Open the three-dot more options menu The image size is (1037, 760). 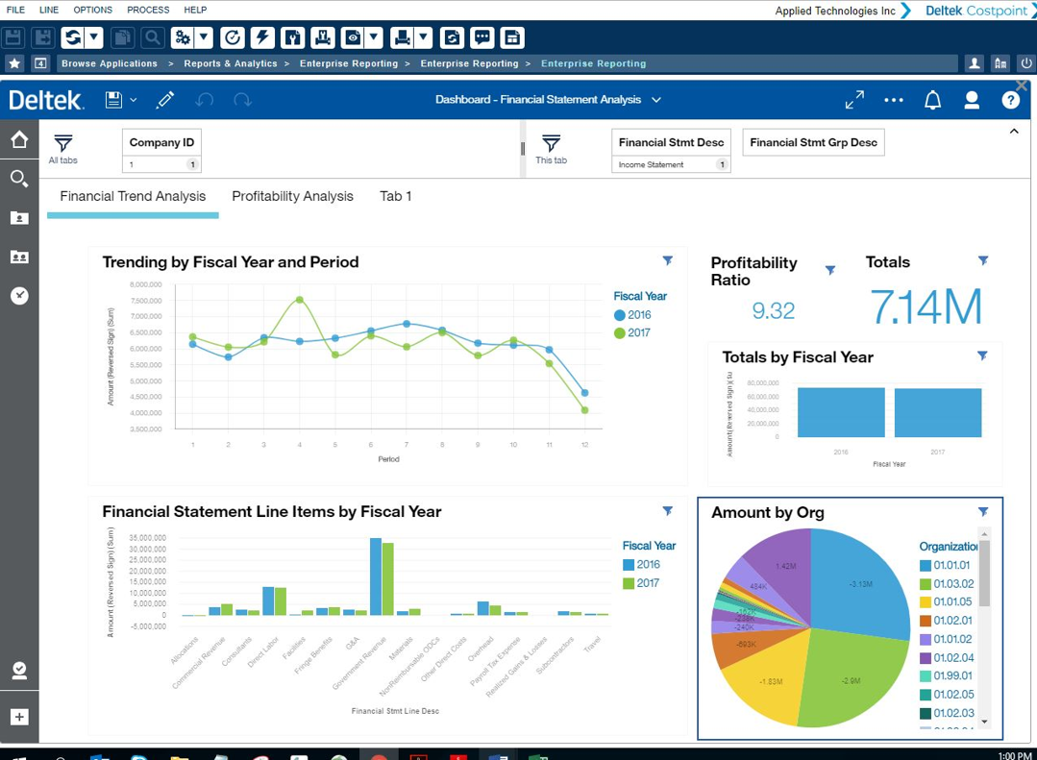click(x=894, y=100)
